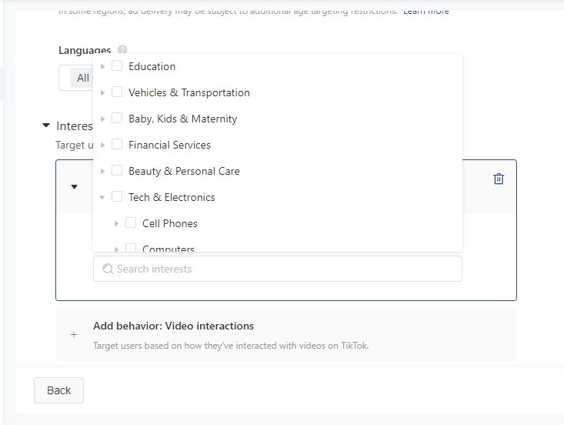
Task: Check the Beauty & Personal Care checkbox
Action: (x=117, y=171)
